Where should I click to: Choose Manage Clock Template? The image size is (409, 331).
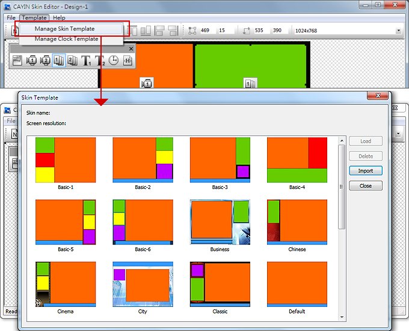[x=66, y=39]
